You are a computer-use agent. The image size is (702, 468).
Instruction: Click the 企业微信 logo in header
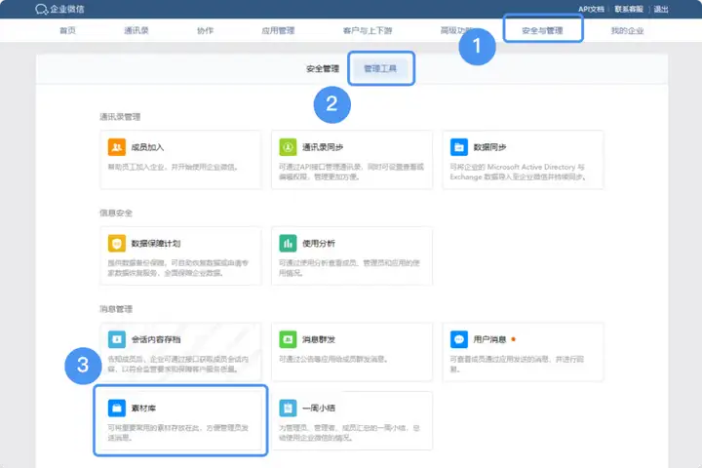coord(60,9)
